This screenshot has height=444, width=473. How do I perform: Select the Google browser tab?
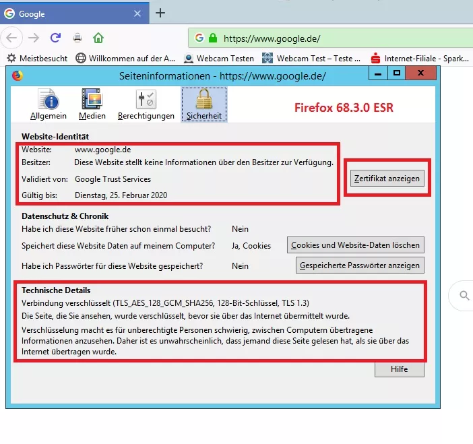[75, 13]
